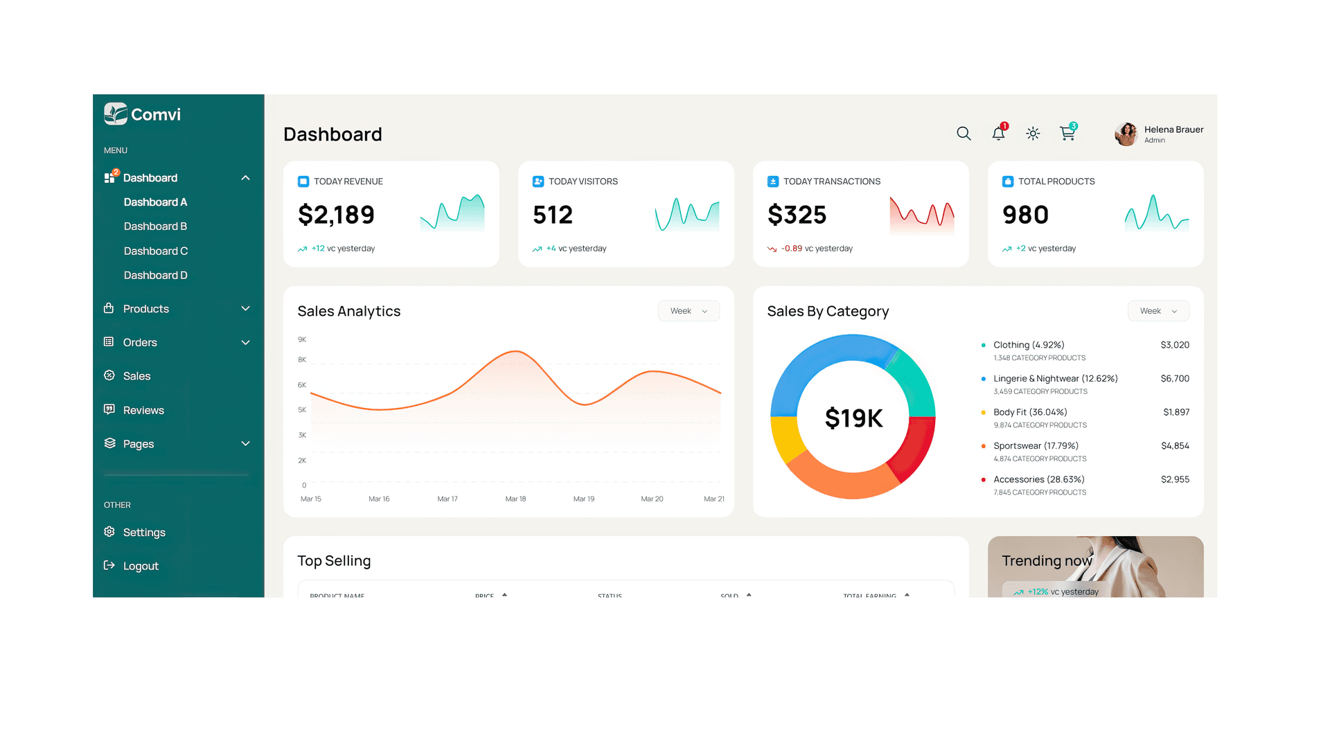Click the notifications bell icon
The width and height of the screenshot is (1330, 748).
click(998, 134)
